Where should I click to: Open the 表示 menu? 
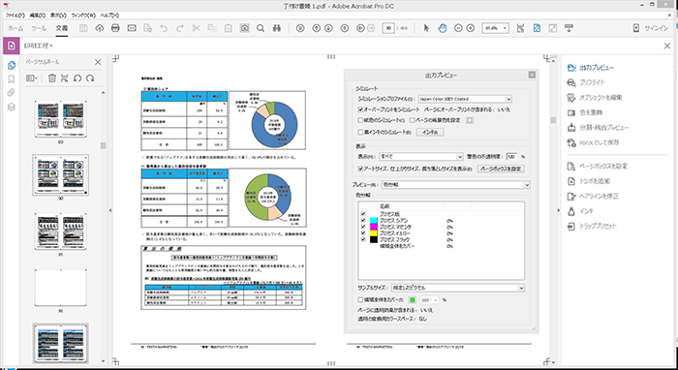(58, 15)
